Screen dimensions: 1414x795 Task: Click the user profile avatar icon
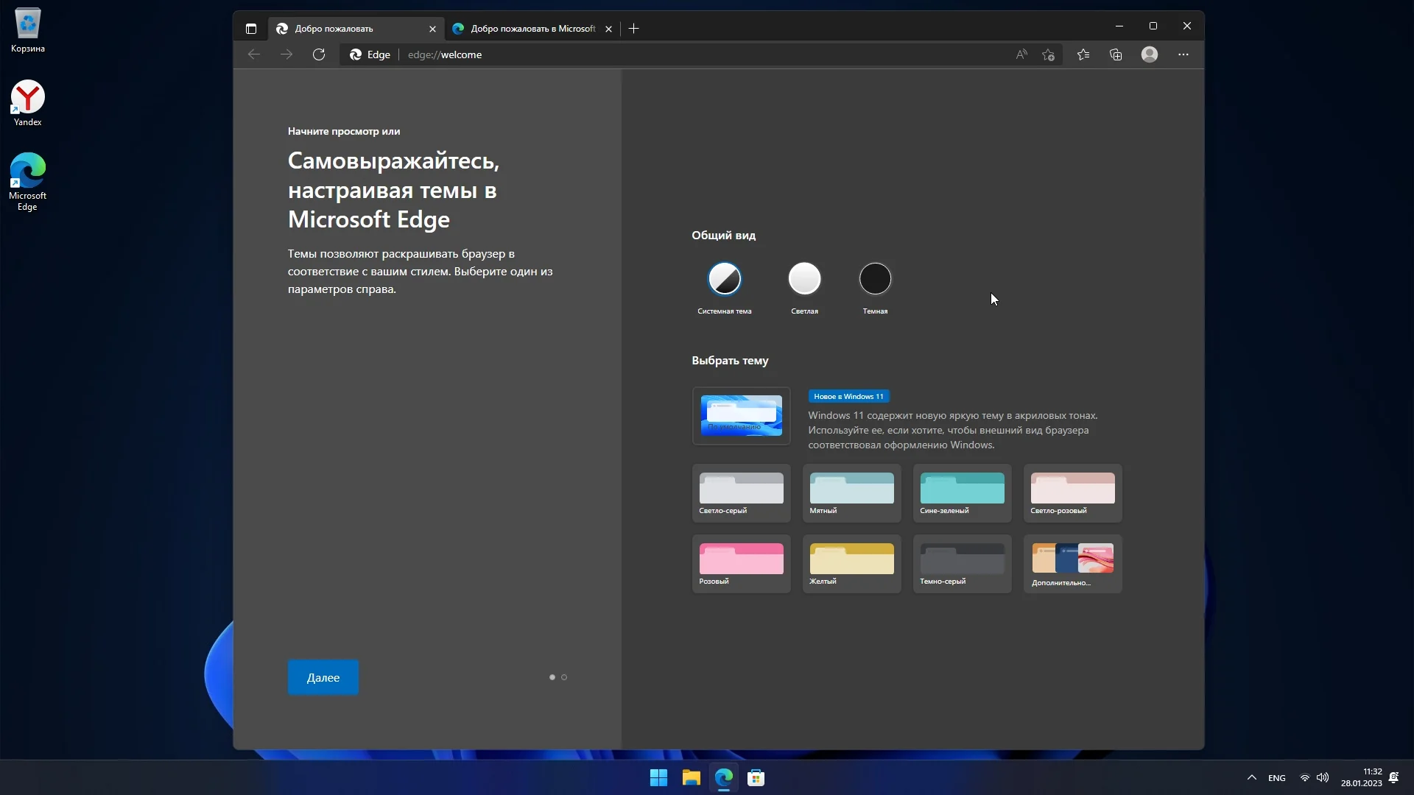point(1150,54)
